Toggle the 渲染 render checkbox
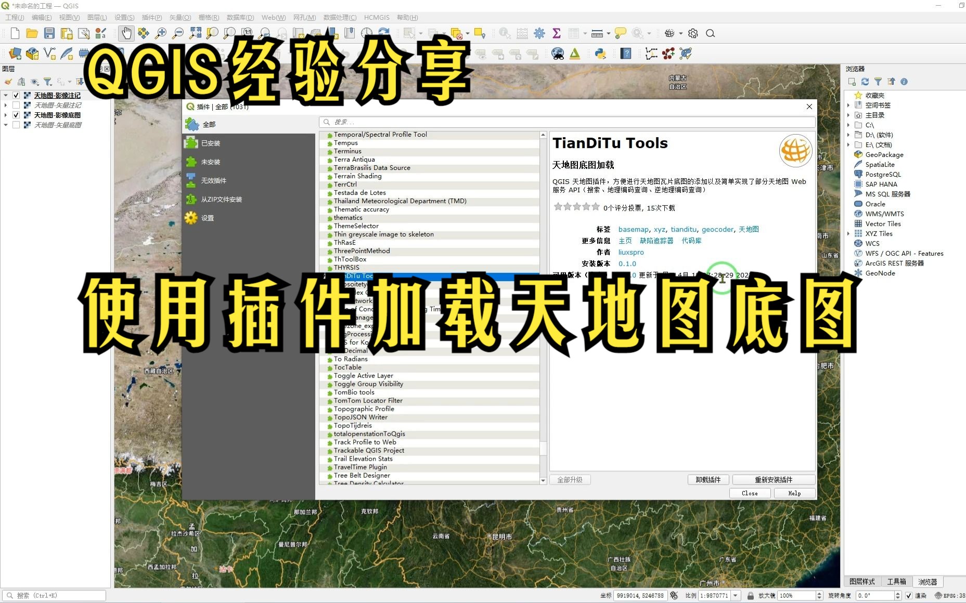Screen dimensions: 966x603 pyautogui.click(x=909, y=596)
